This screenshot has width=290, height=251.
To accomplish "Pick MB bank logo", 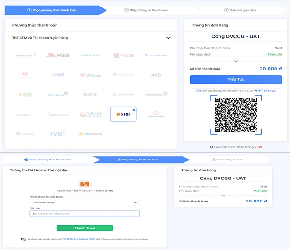I will coord(58,75).
